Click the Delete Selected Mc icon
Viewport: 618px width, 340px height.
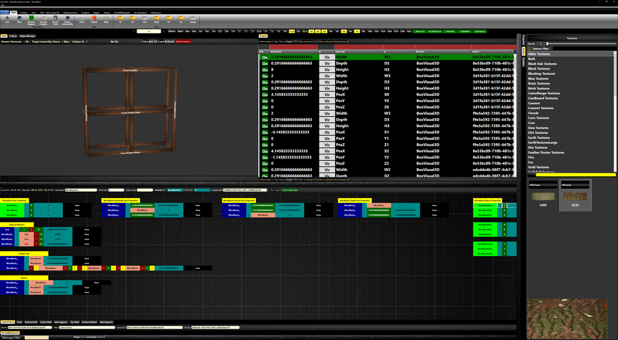click(x=67, y=18)
